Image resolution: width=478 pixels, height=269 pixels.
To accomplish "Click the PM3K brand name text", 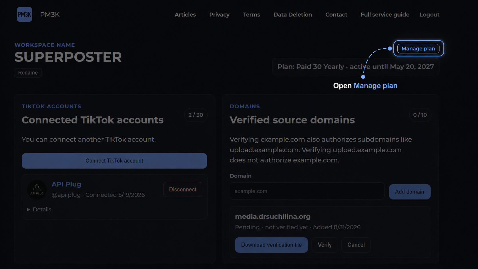I will pyautogui.click(x=50, y=15).
